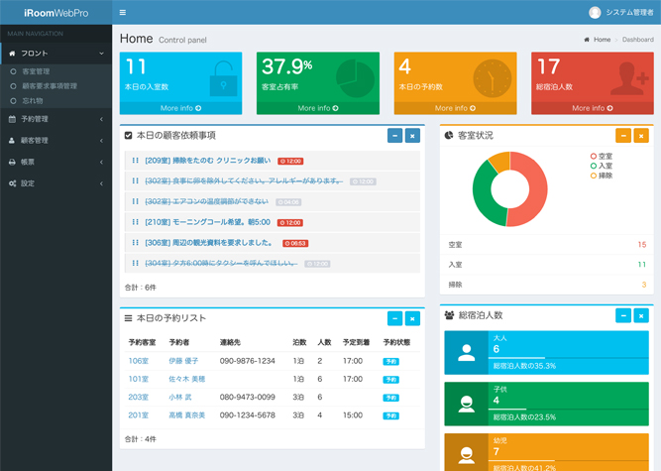
Task: Click the home icon in the breadcrumb
Action: point(587,40)
